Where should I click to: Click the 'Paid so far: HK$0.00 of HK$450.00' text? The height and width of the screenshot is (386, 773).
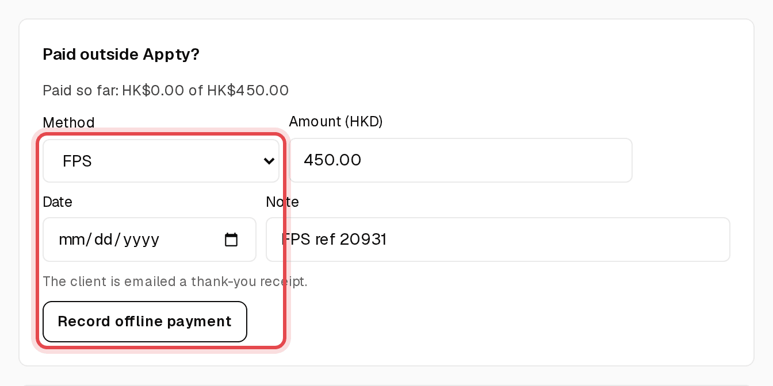[x=166, y=90]
